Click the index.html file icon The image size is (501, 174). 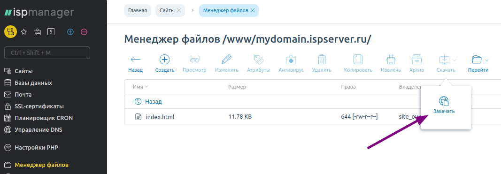pyautogui.click(x=138, y=117)
